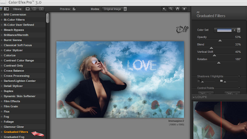The image size is (247, 139).
Task: Activate the zoom magnifier tool
Action: point(171,9)
